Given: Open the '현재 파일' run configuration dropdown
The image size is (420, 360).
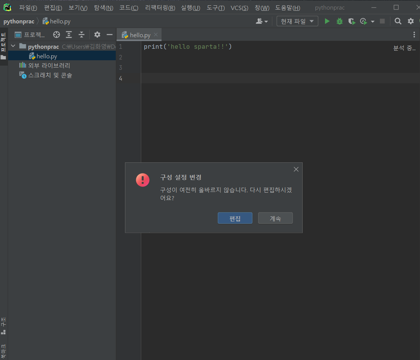Looking at the screenshot, I should (x=297, y=21).
